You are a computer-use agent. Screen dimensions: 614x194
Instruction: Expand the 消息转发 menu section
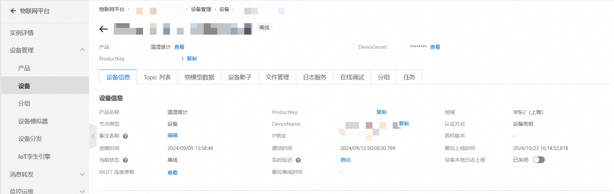point(82,174)
